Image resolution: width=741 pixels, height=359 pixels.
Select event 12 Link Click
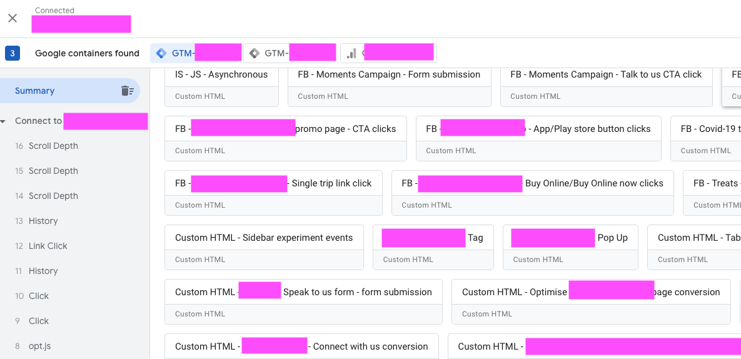[48, 246]
